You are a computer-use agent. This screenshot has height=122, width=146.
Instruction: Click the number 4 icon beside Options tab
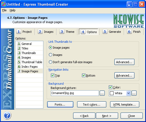coord(83,32)
